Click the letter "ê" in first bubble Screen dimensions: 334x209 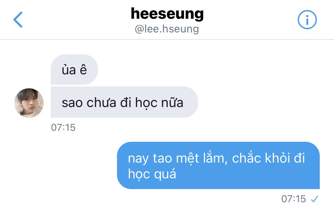[83, 70]
